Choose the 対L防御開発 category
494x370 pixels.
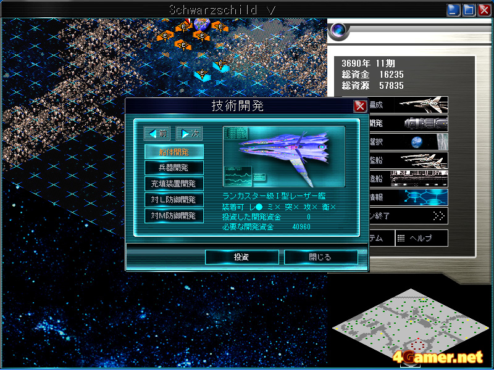[174, 200]
